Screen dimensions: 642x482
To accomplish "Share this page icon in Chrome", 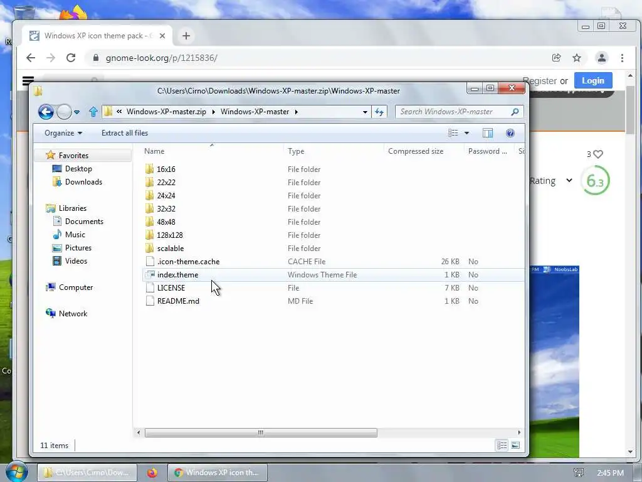I will pos(556,58).
